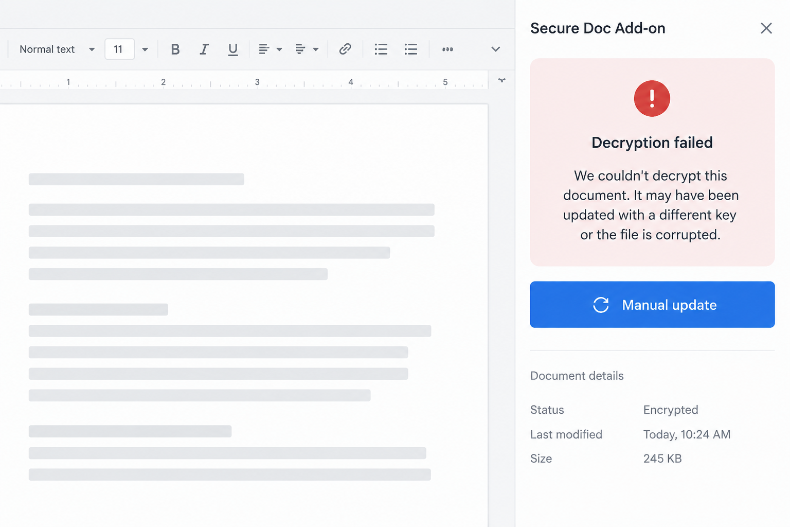Viewport: 790px width, 527px height.
Task: Click the line spacing icon
Action: click(x=300, y=49)
